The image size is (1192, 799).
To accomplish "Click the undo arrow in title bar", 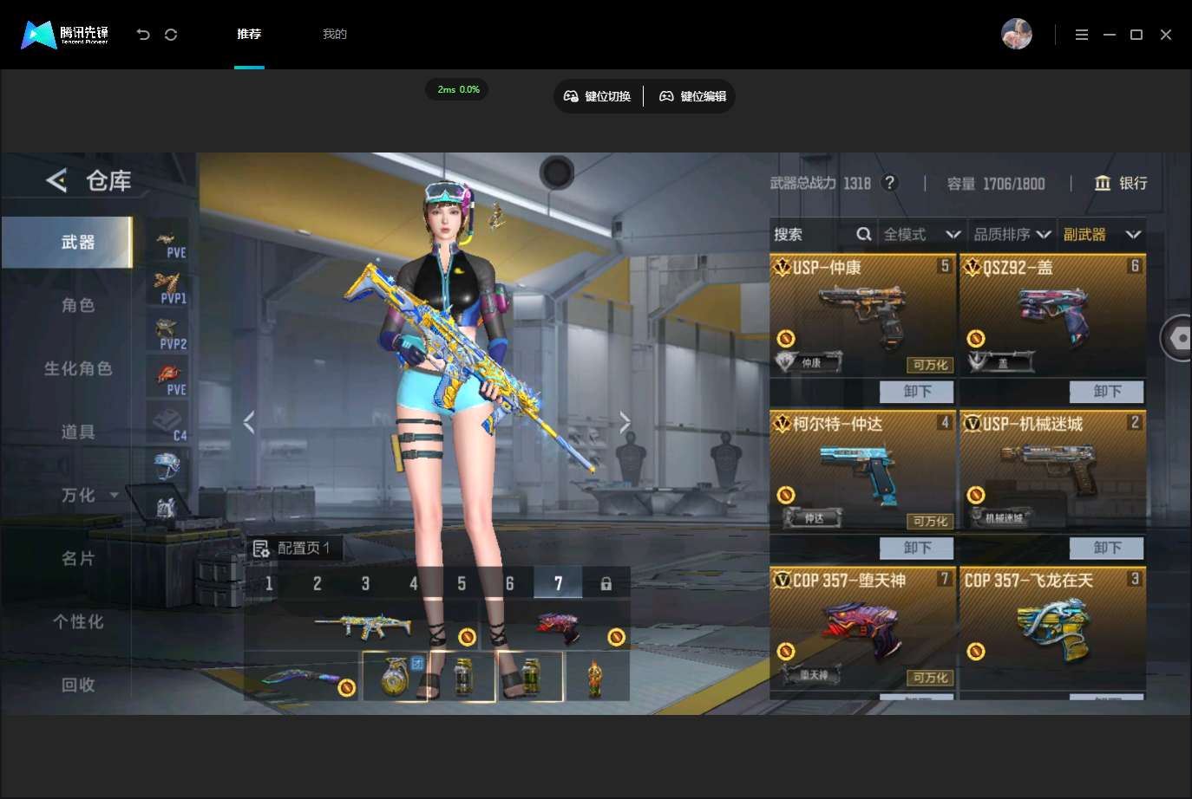I will click(x=143, y=35).
